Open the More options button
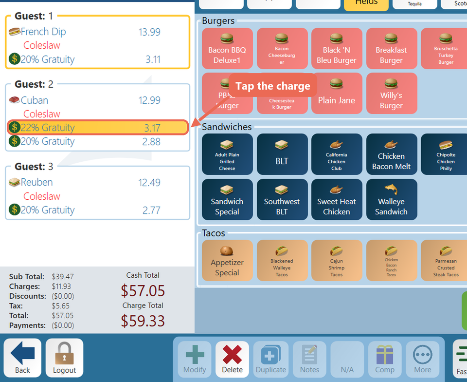The height and width of the screenshot is (382, 467). coord(423,359)
